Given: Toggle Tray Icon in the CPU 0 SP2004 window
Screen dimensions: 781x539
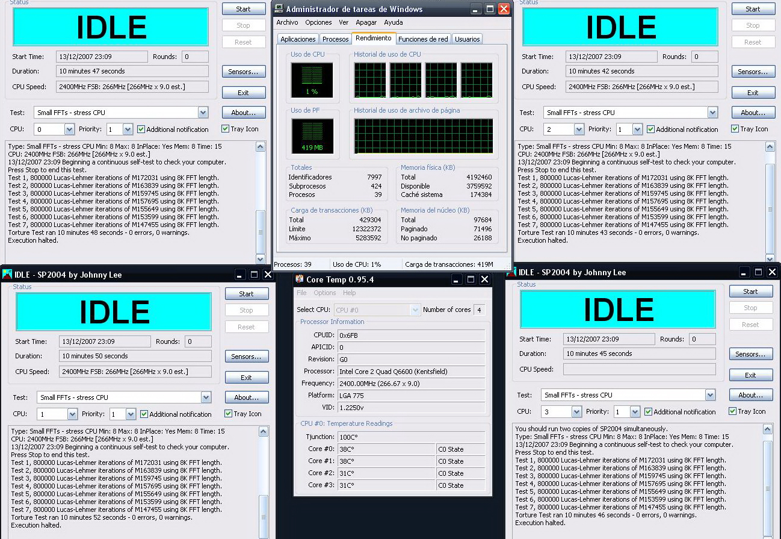Looking at the screenshot, I should point(225,129).
